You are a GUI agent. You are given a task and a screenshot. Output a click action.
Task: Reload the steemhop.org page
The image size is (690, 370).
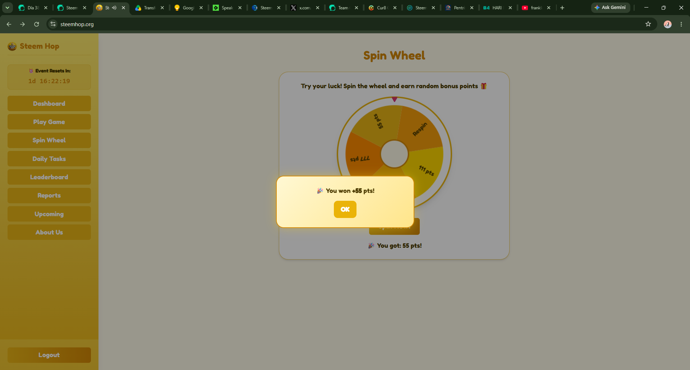click(36, 24)
